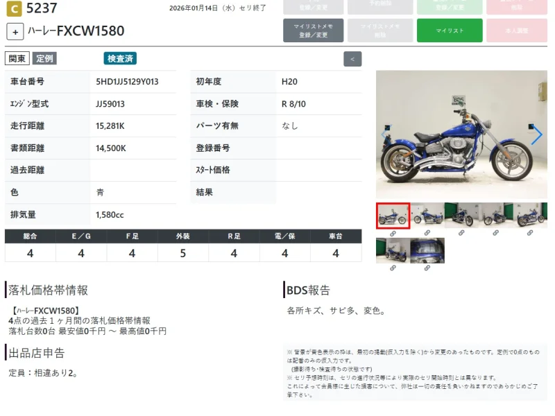Select the close-up blue tank thumbnail
555x416 pixels.
click(x=427, y=250)
